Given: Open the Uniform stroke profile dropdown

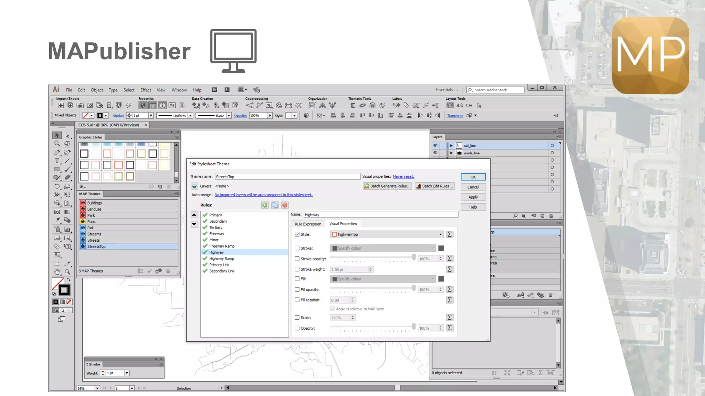Looking at the screenshot, I should 190,115.
